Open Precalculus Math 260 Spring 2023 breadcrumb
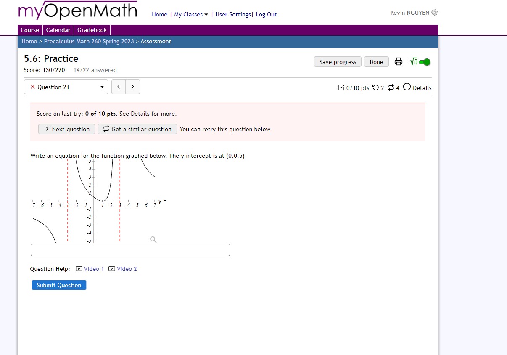Viewport: 507px width, 355px height. point(89,41)
